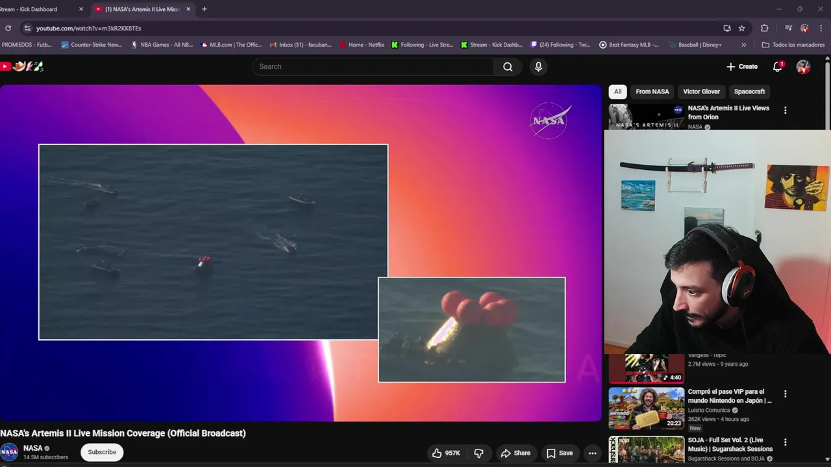Image resolution: width=831 pixels, height=467 pixels.
Task: Open SOJA Full Set Vol. 2 thumbnail
Action: click(x=646, y=449)
